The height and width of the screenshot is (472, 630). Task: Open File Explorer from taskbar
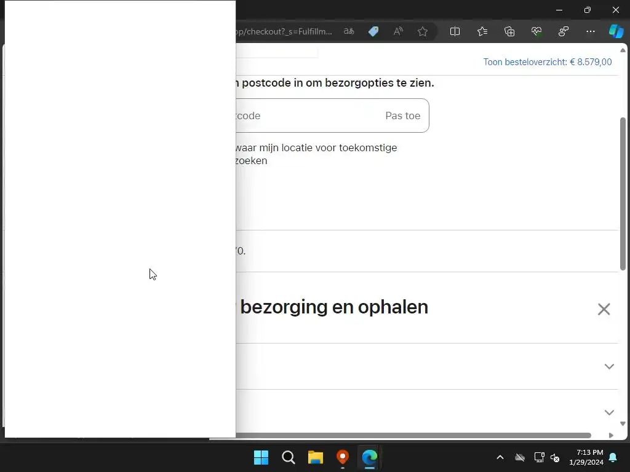point(316,457)
